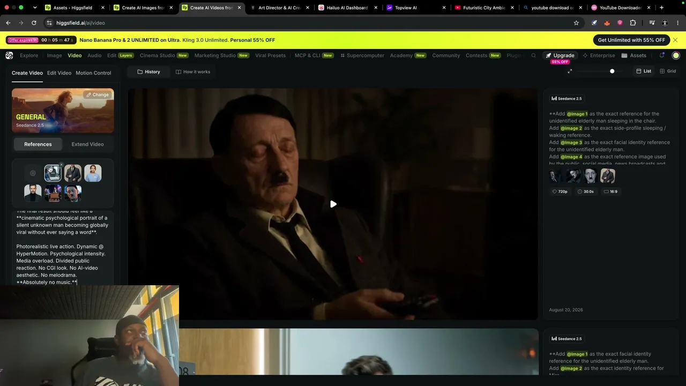
Task: Select the References option
Action: tap(38, 144)
